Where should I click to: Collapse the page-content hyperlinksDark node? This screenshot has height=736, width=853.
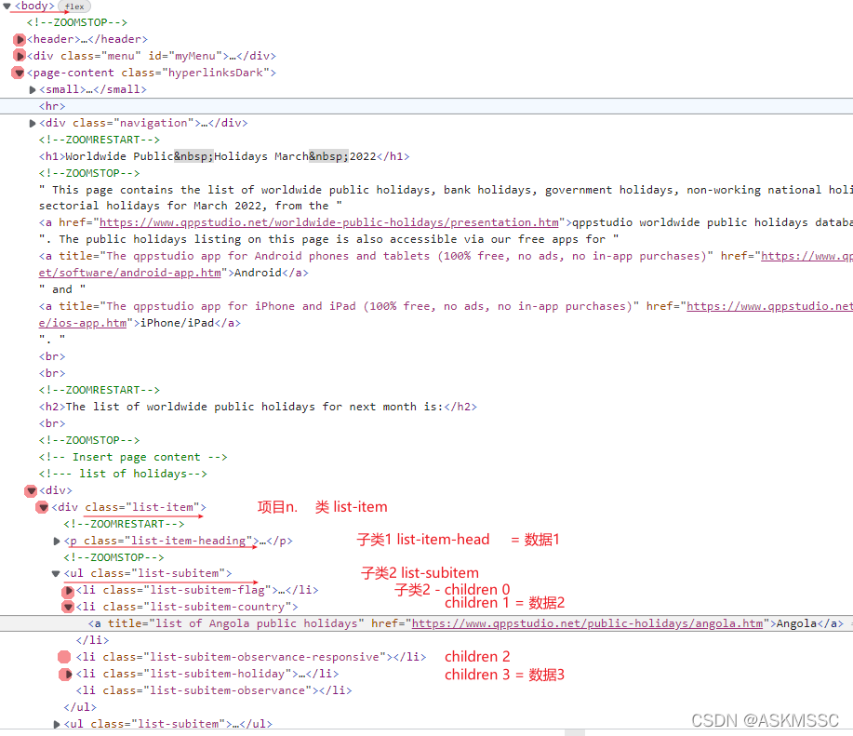coord(19,73)
